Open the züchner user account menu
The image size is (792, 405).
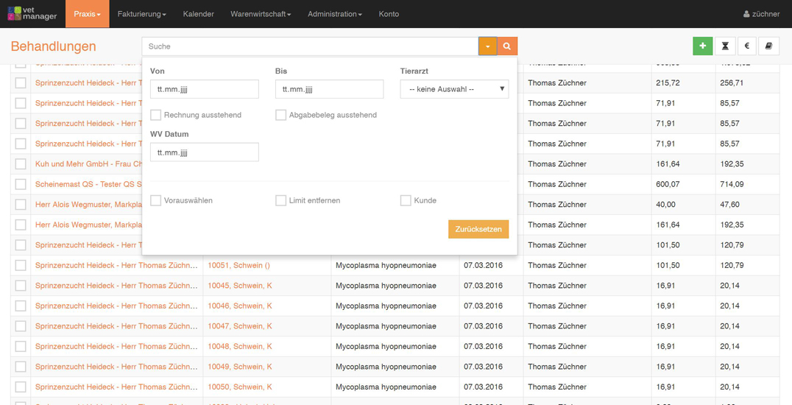pos(761,14)
